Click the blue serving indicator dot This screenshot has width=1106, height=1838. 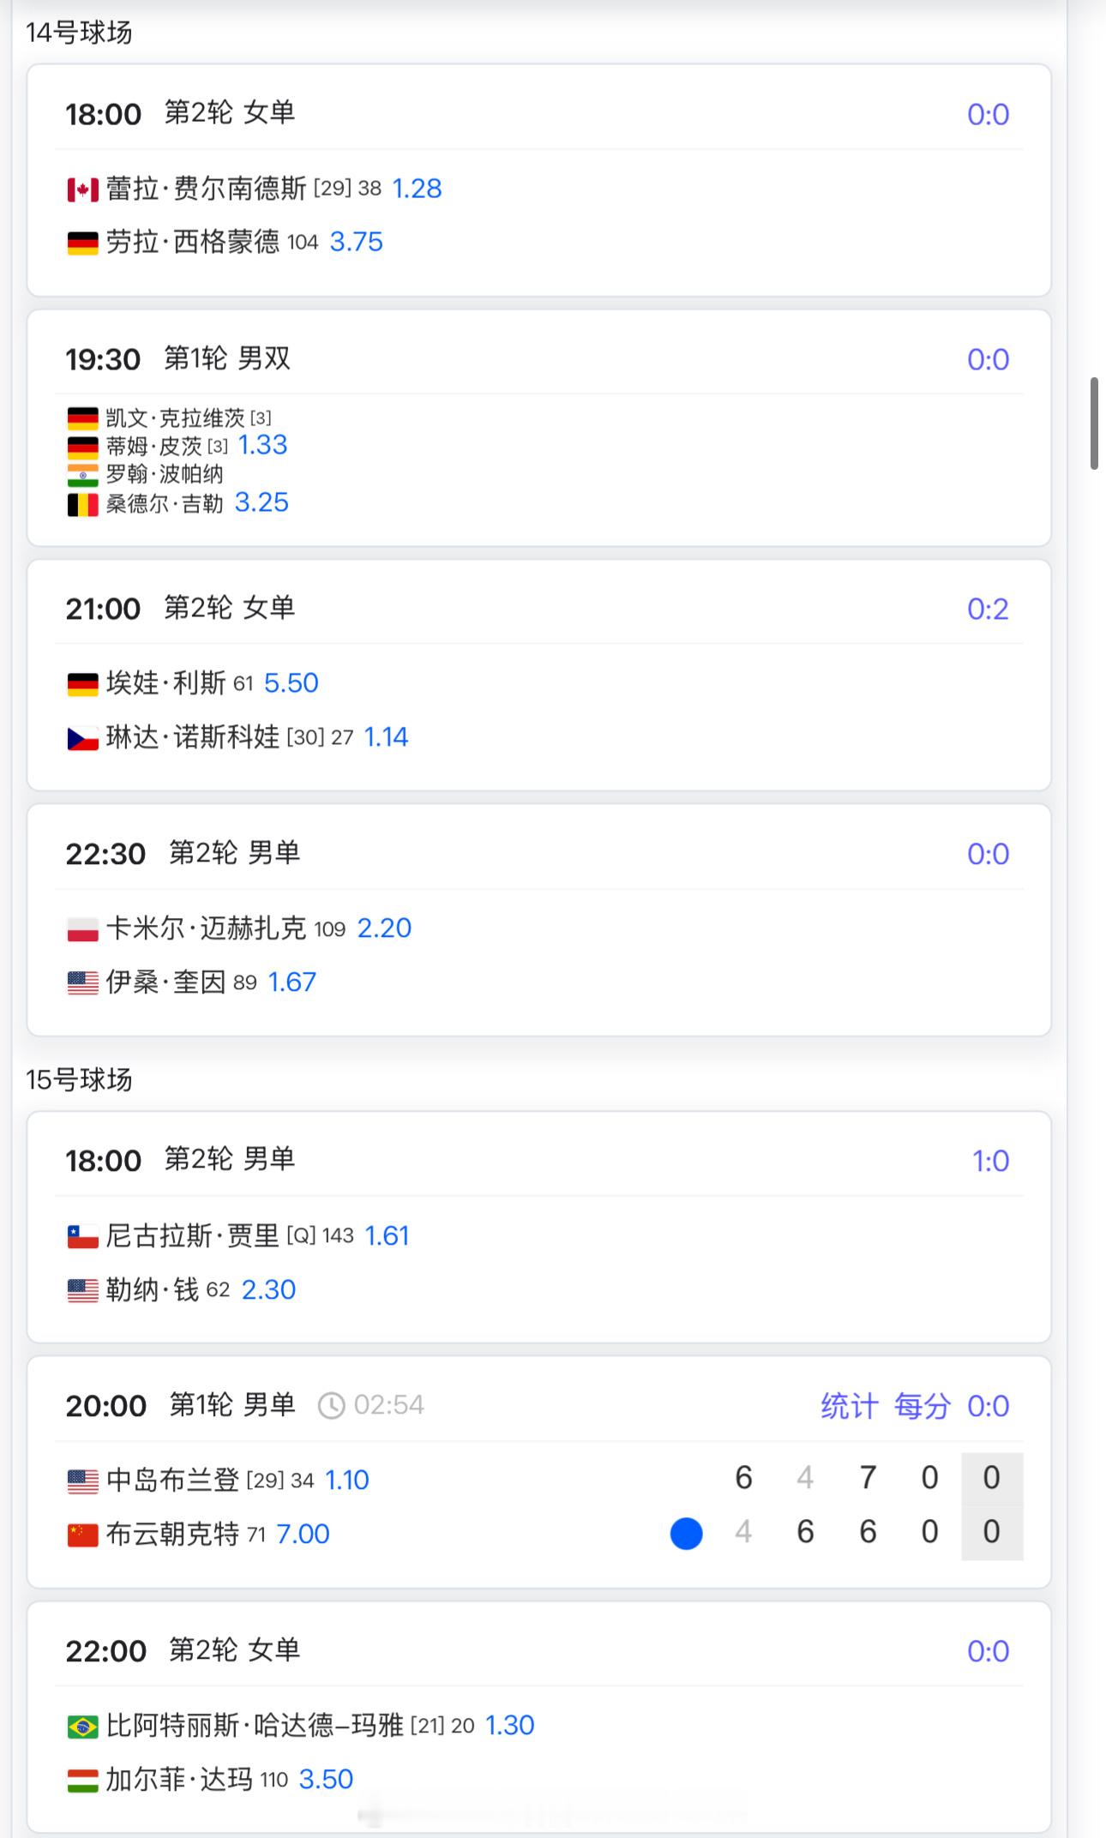click(686, 1534)
